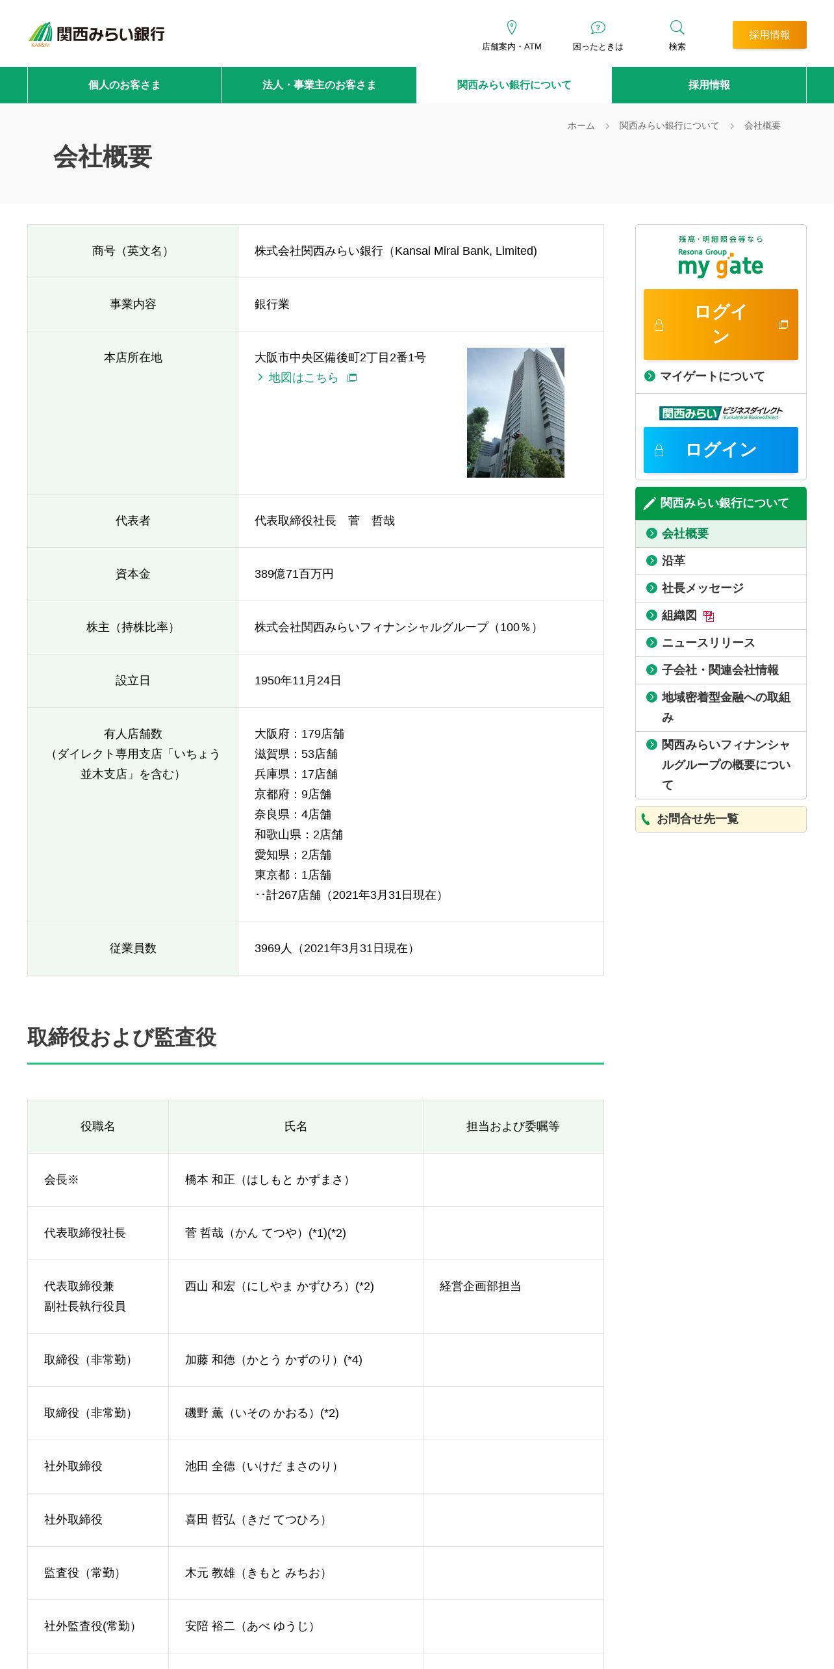The height and width of the screenshot is (1669, 834).
Task: Click the Kansai Mirai Bank logo
Action: (x=96, y=34)
